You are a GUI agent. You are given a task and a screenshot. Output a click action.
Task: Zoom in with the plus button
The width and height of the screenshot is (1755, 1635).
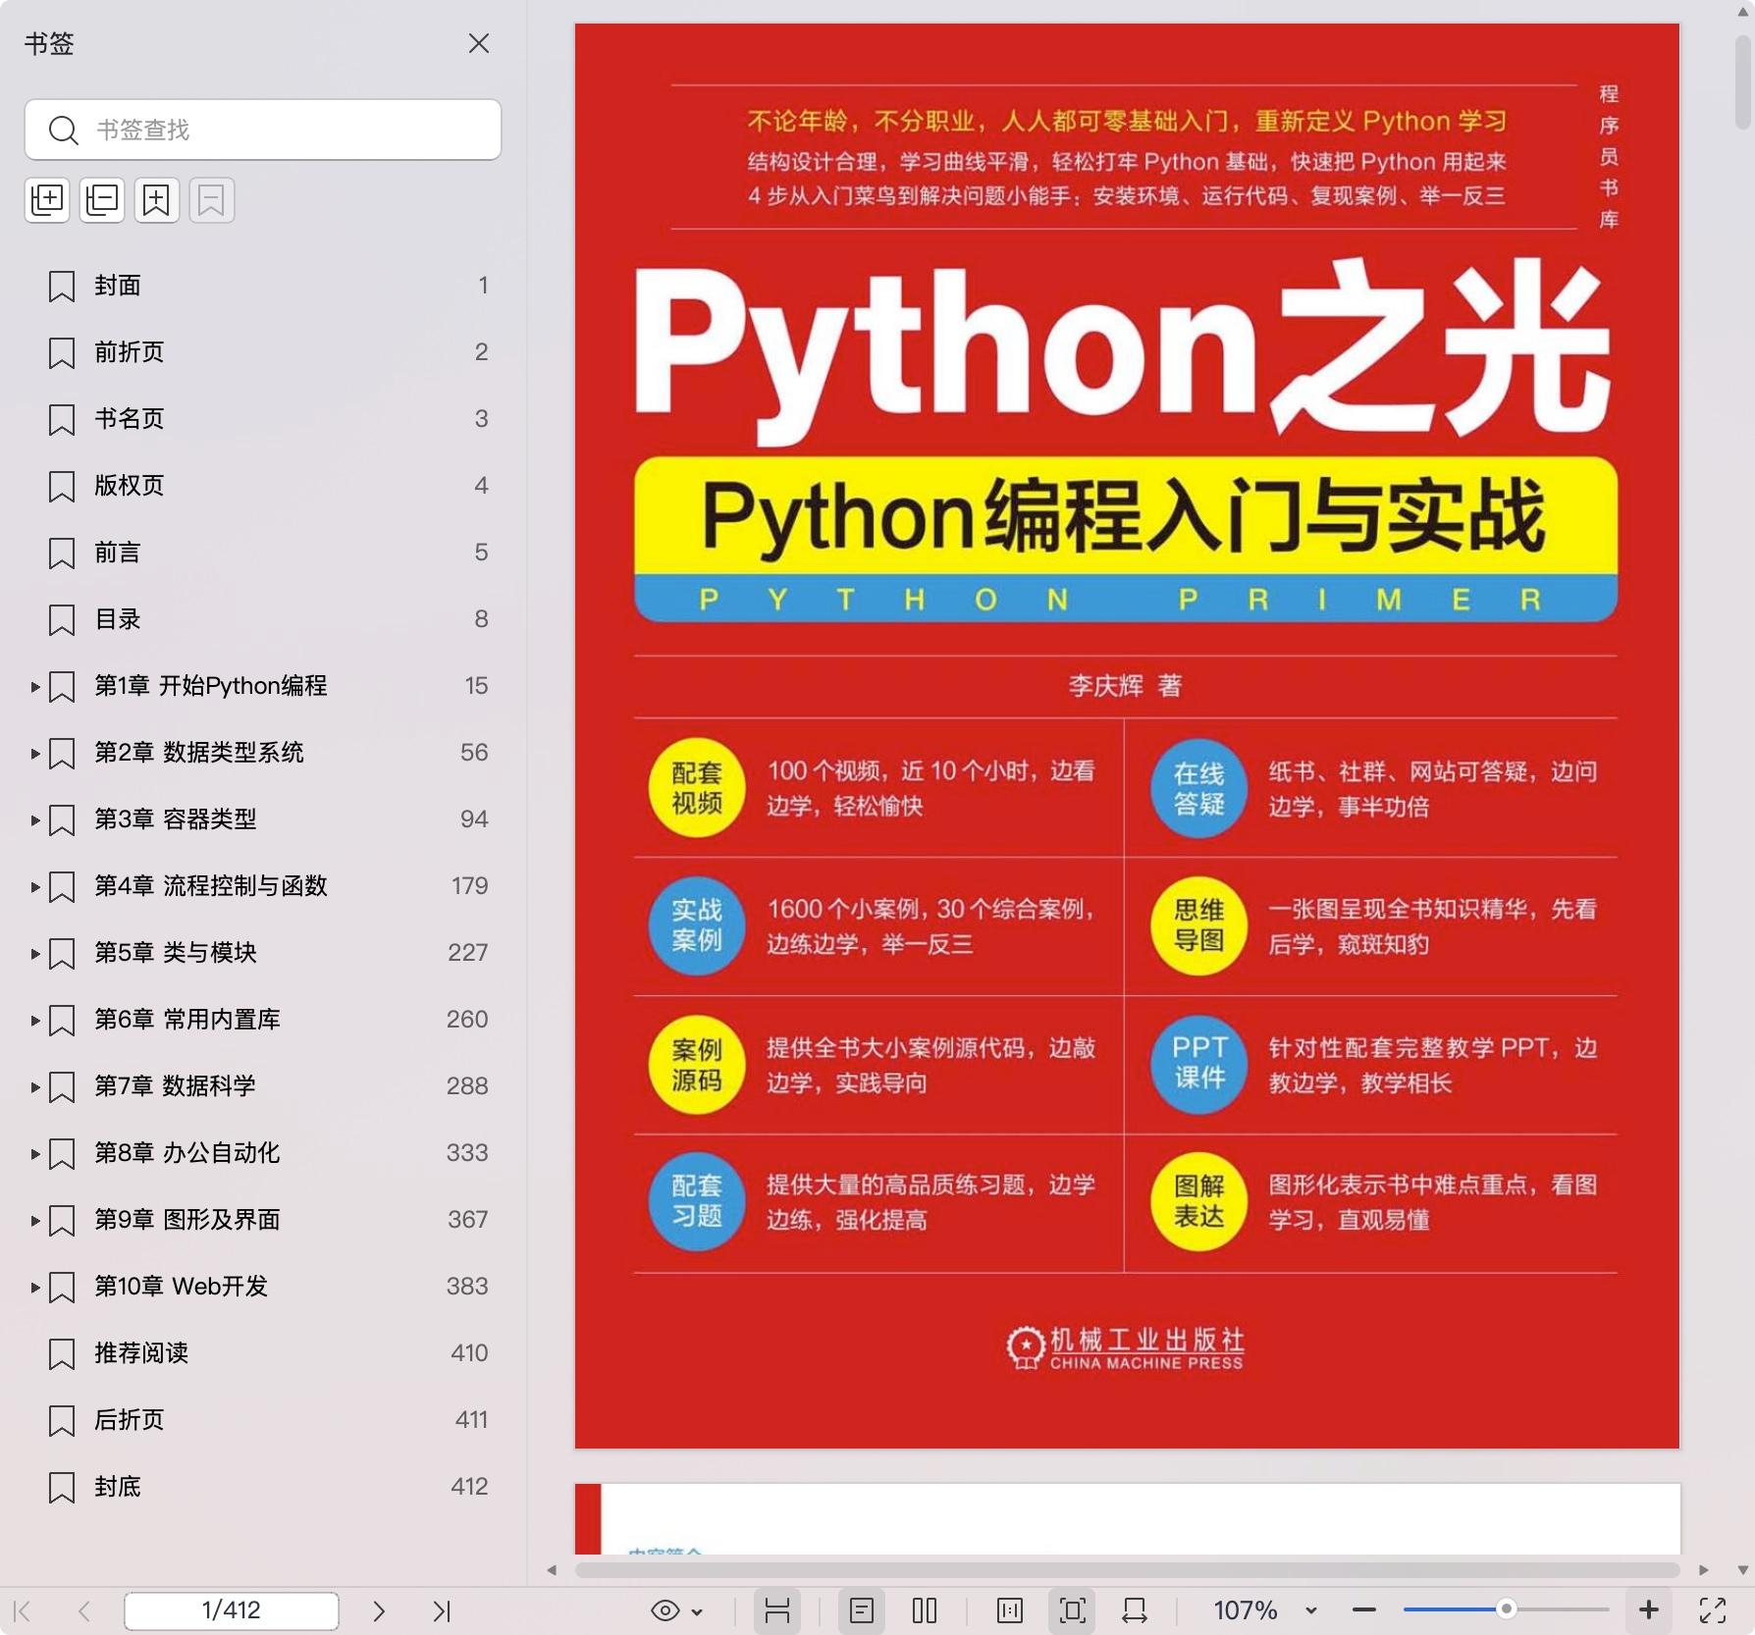coord(1649,1610)
